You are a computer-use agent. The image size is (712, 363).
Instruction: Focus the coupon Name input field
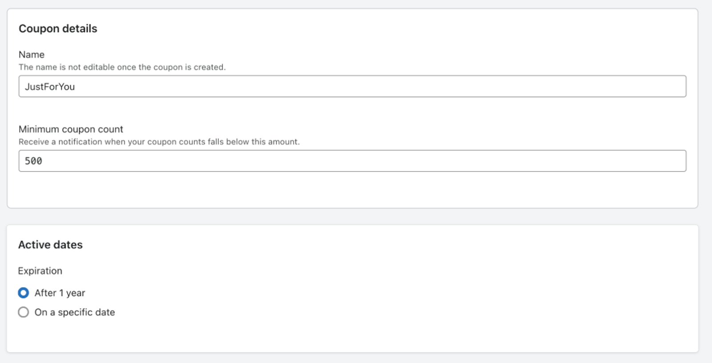(x=352, y=86)
